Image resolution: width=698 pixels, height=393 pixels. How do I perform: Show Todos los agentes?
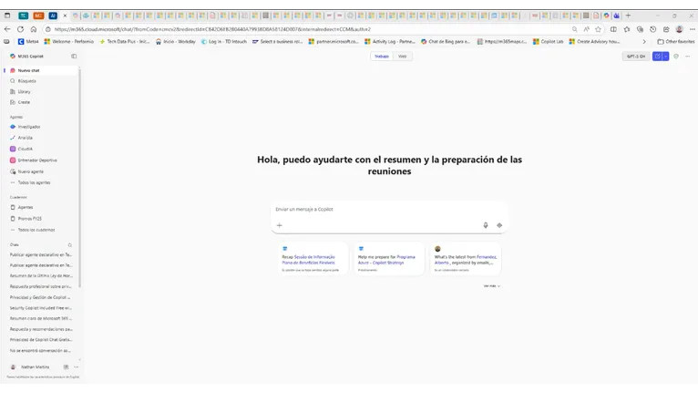[x=34, y=182]
